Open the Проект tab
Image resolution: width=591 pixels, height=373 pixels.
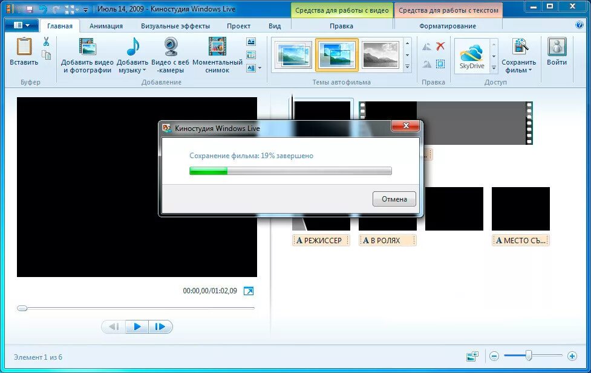pyautogui.click(x=238, y=26)
